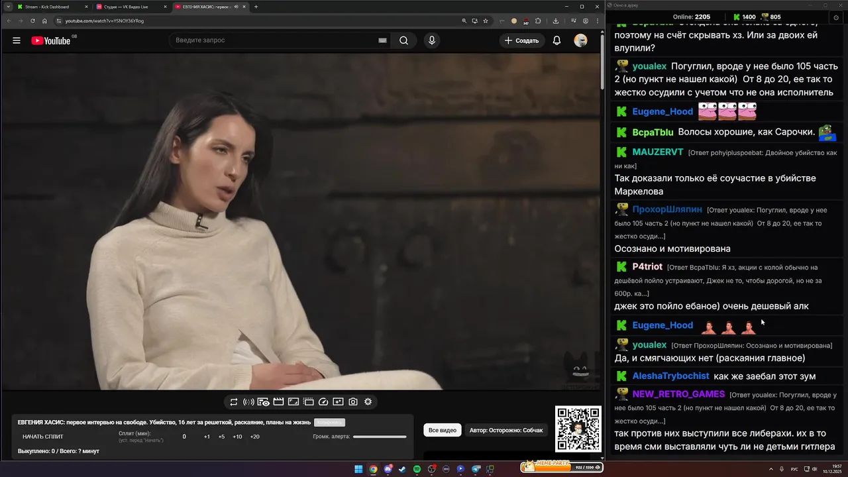Click the P4triot username in chat
848x477 pixels.
pos(647,266)
